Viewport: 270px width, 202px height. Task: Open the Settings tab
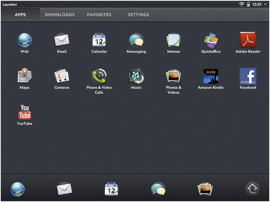point(138,15)
